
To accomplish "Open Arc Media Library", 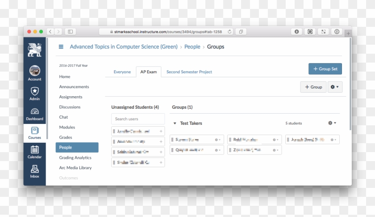I will pos(75,168).
